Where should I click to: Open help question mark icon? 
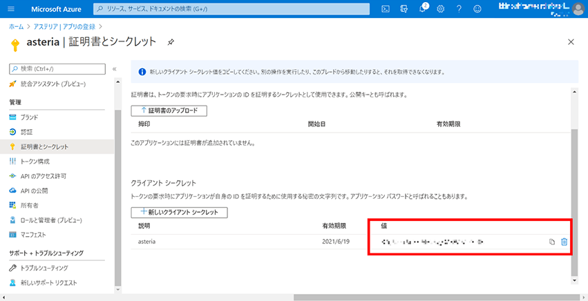459,9
